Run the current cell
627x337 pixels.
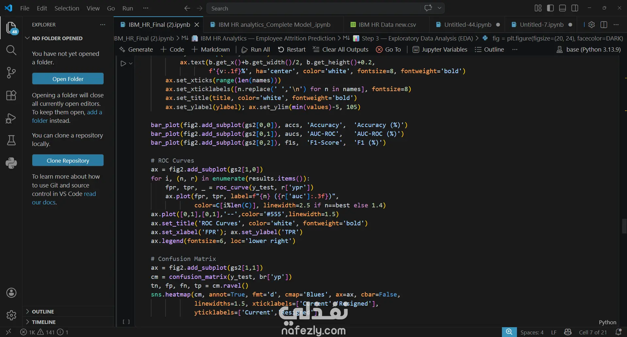[123, 63]
